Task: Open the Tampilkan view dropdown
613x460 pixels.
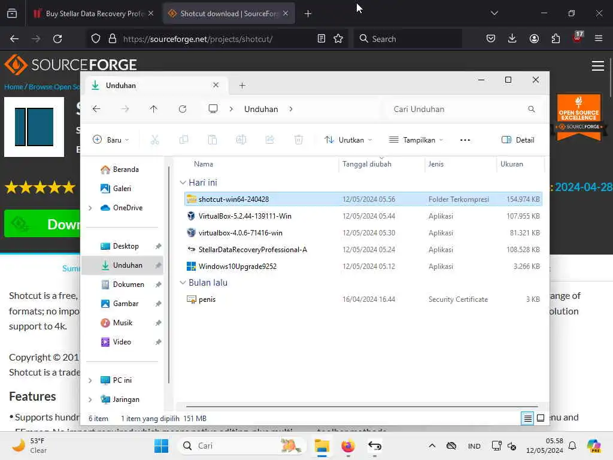Action: 416,140
